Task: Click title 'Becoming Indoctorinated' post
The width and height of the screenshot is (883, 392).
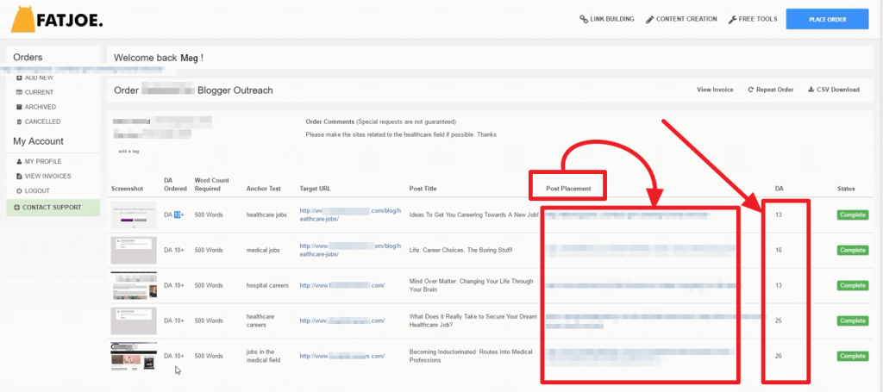Action: [471, 356]
